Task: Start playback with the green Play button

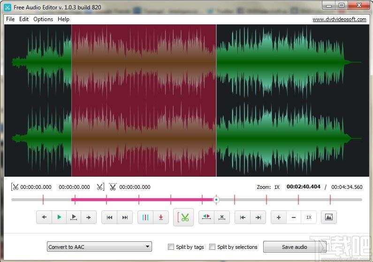Action: point(59,217)
